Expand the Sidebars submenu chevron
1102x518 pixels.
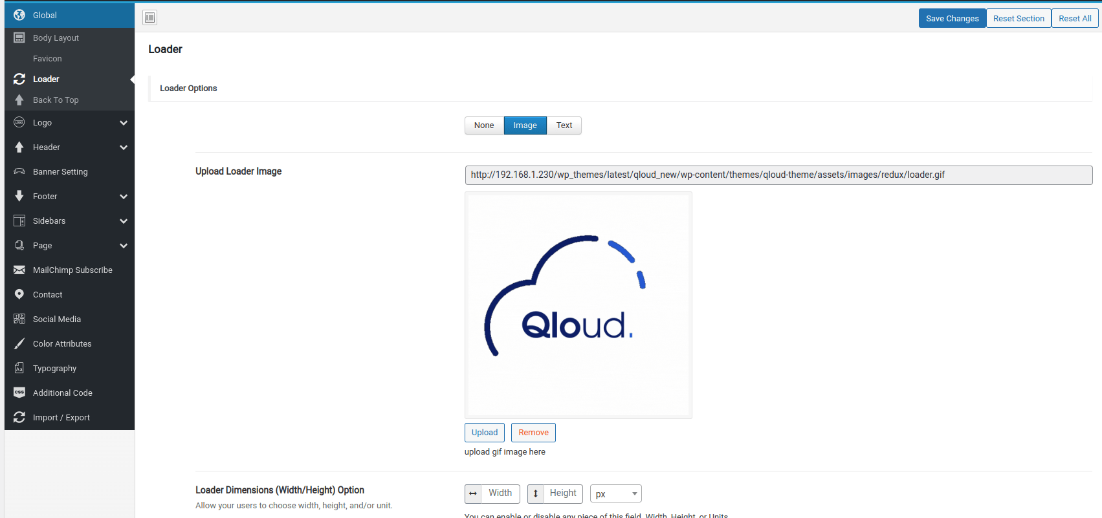124,221
